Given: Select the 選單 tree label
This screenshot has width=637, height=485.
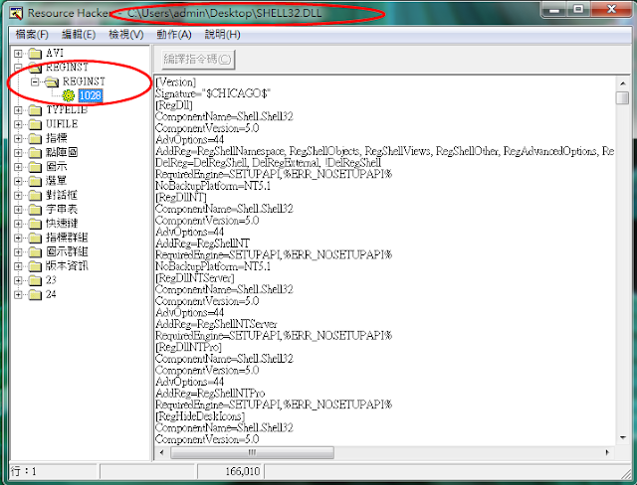Looking at the screenshot, I should (56, 181).
